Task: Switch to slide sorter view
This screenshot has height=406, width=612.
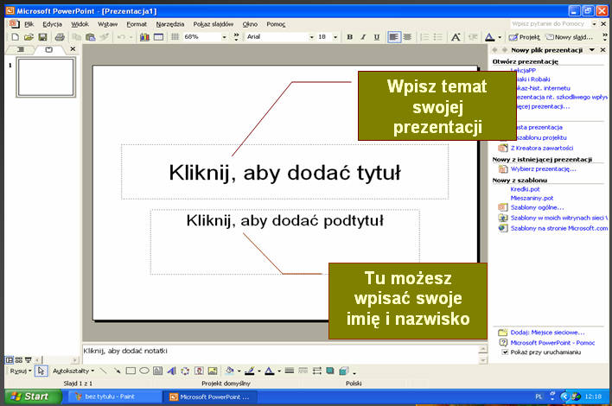Action: (x=18, y=358)
